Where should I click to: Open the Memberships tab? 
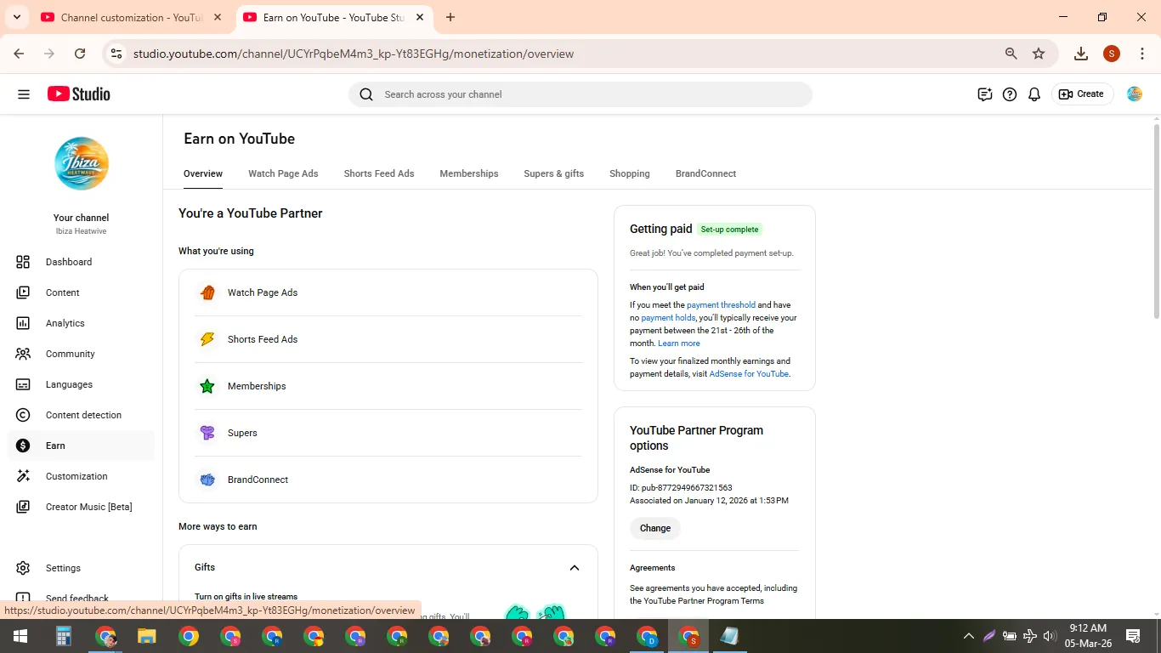pos(469,173)
